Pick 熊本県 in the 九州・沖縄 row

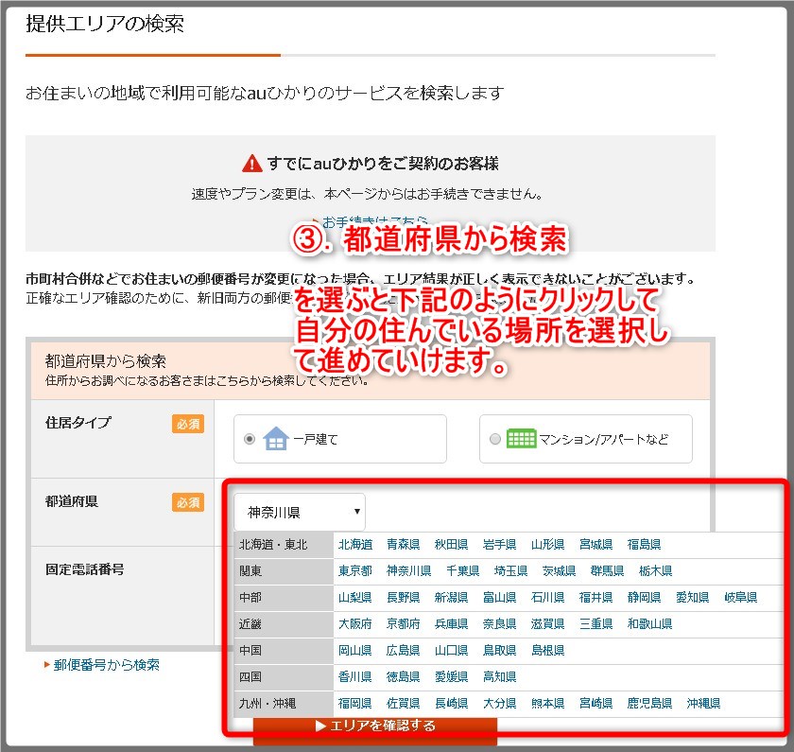pyautogui.click(x=547, y=703)
